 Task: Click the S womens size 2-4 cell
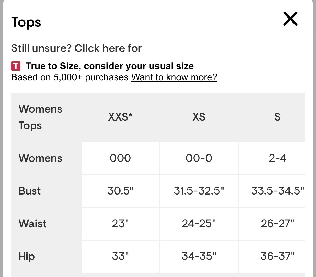277,158
